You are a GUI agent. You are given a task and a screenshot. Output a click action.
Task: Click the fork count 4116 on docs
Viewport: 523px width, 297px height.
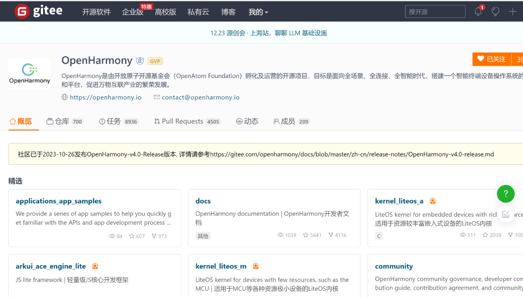(337, 235)
